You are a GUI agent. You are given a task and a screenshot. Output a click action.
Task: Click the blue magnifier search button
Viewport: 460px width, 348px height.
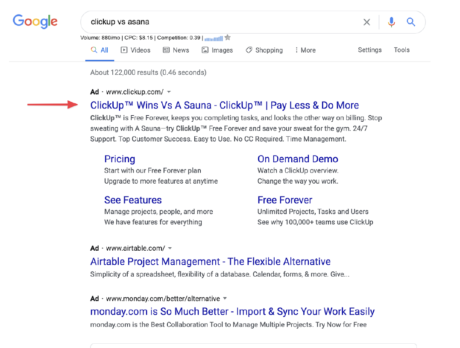point(411,22)
